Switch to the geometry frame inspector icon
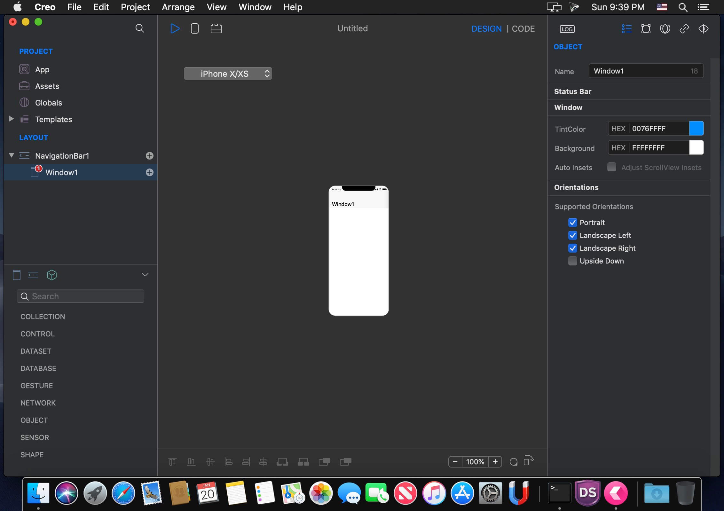 coord(646,29)
